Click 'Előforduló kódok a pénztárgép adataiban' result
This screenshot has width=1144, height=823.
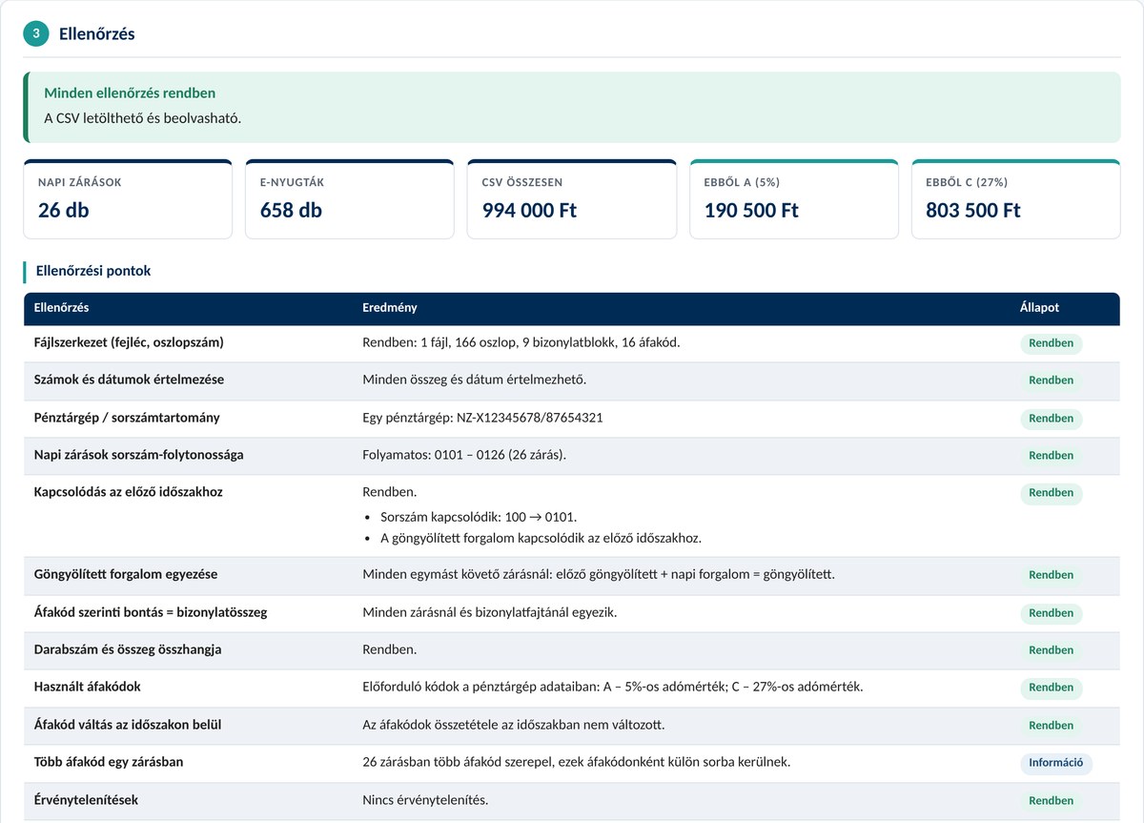[613, 687]
